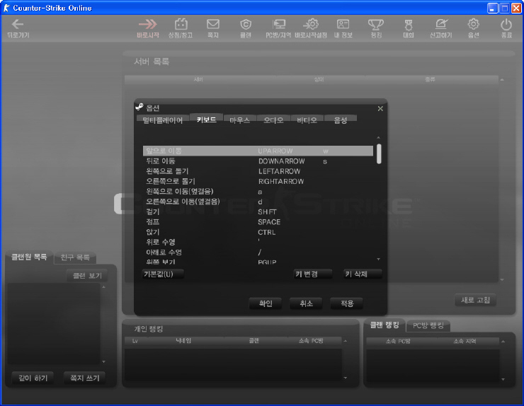
Task: Select the 클랜원 목록 tab
Action: (29, 257)
